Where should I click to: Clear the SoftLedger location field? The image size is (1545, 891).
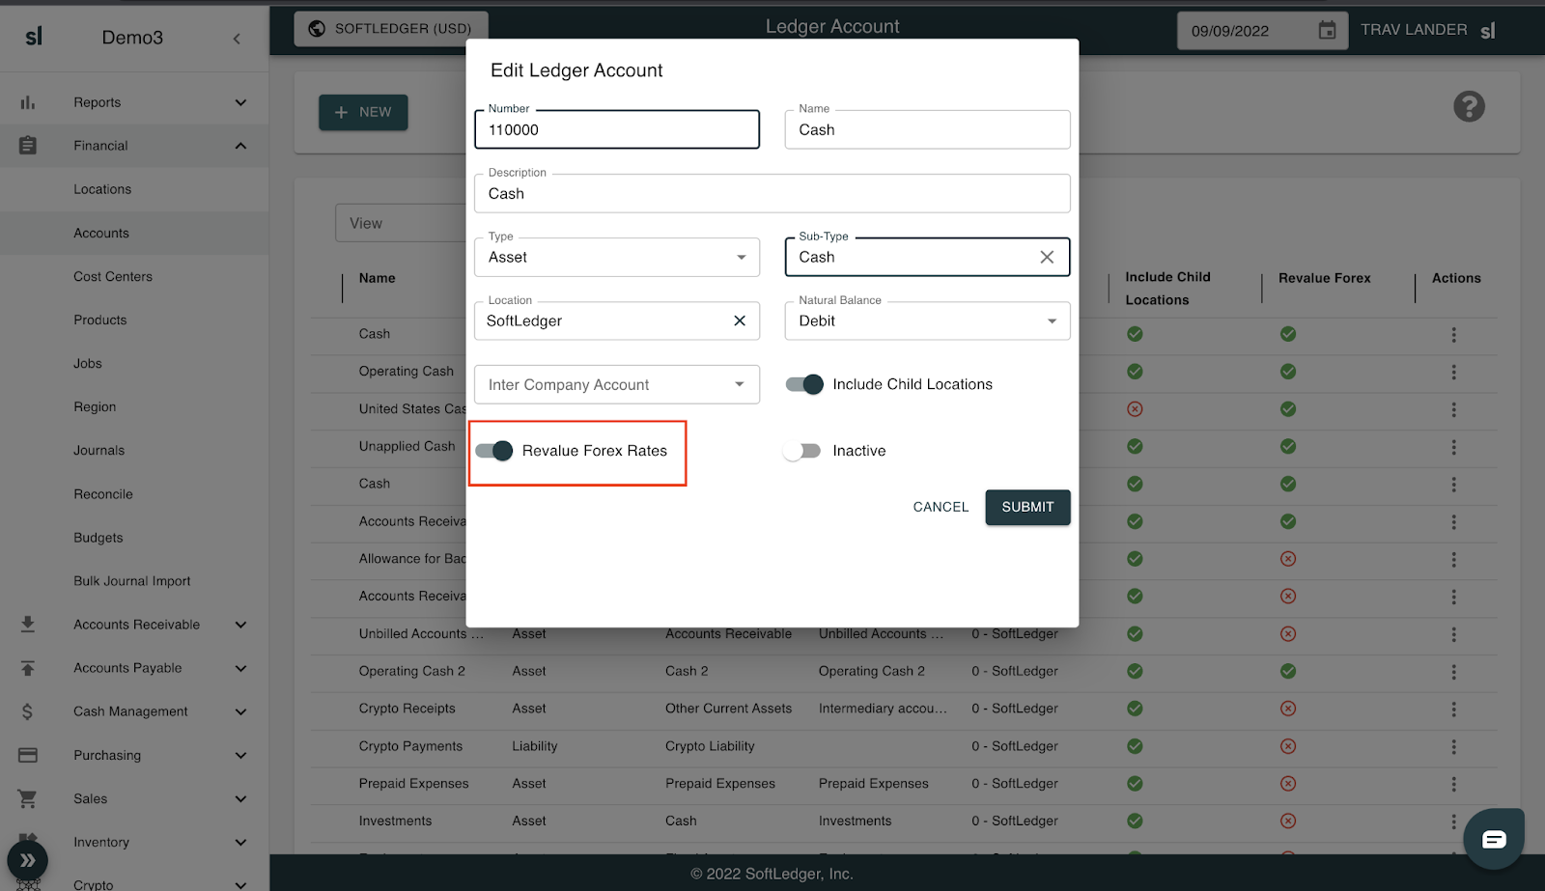tap(740, 320)
